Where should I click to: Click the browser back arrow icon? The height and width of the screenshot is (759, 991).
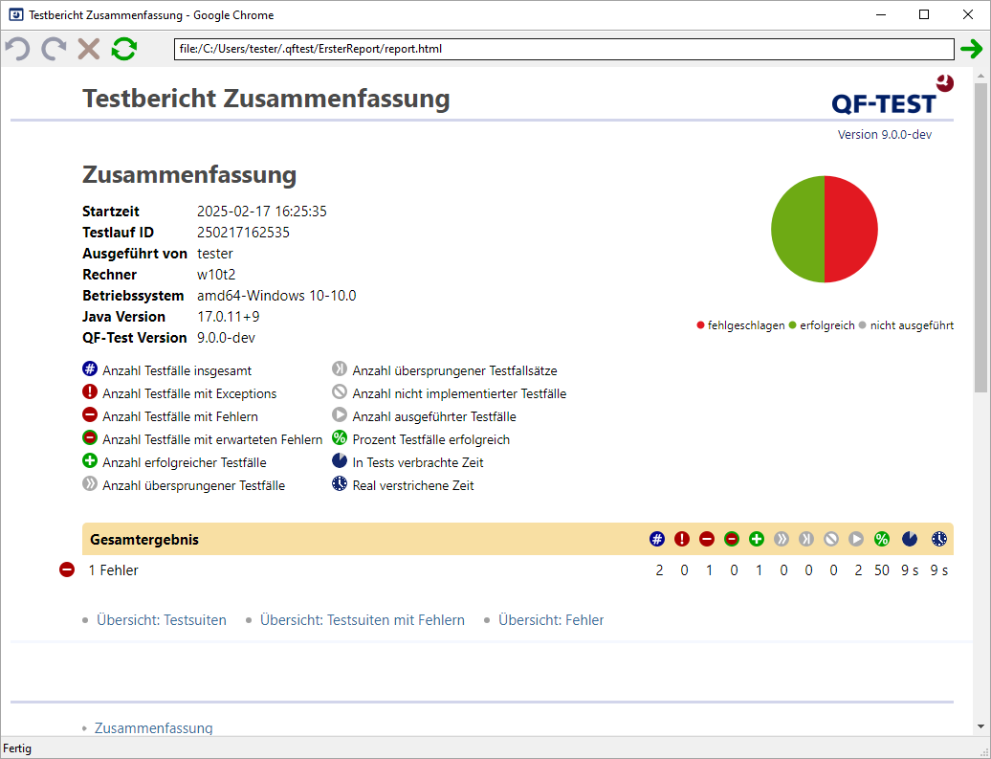[x=17, y=49]
